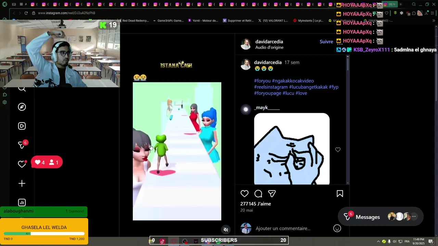This screenshot has width=438, height=246.
Task: Open Myinstants | Le pl... bookmark
Action: pyautogui.click(x=308, y=20)
